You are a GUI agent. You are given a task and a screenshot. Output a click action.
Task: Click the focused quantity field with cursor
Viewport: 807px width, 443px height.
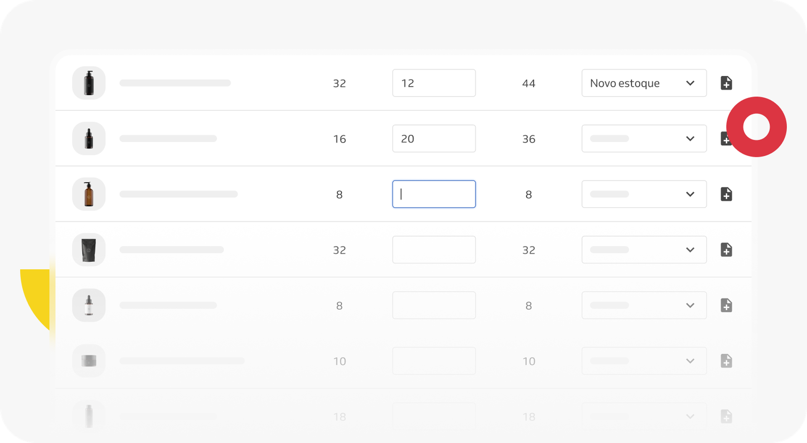(434, 194)
